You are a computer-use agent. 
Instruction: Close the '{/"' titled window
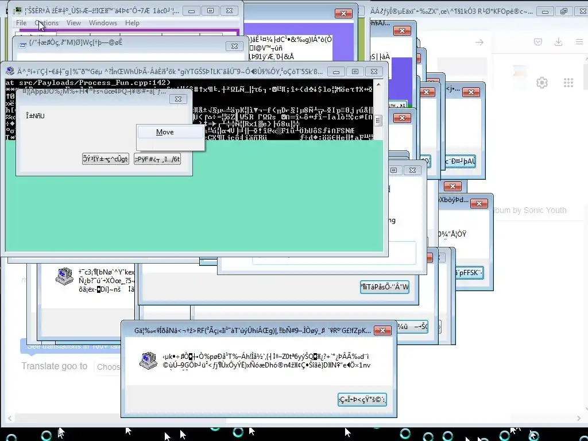(234, 46)
